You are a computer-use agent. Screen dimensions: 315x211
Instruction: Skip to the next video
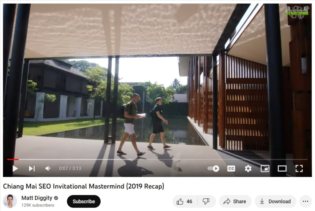32,168
